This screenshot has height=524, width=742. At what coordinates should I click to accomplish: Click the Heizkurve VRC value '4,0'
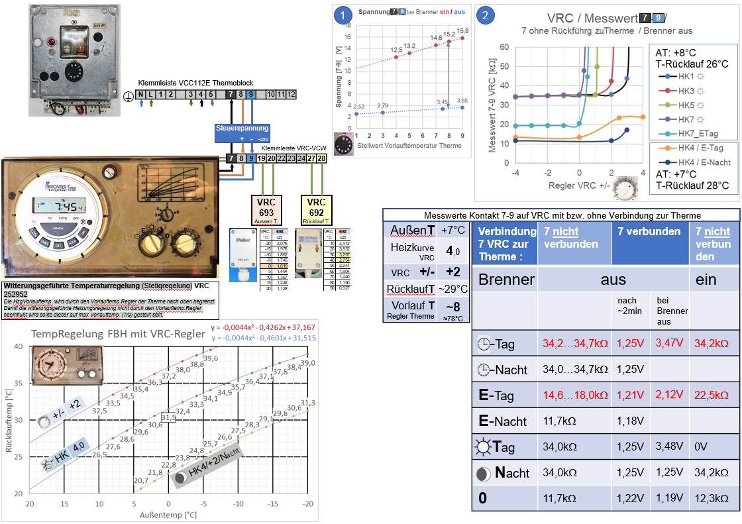[453, 251]
